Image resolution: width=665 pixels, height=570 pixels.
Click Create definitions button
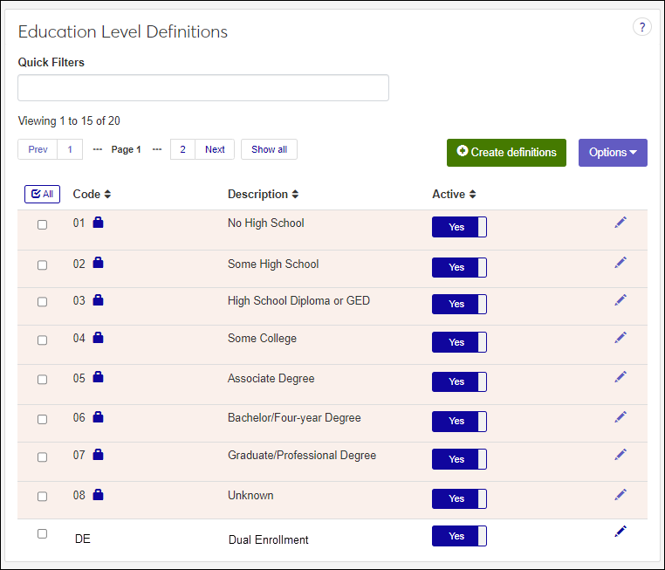[506, 153]
